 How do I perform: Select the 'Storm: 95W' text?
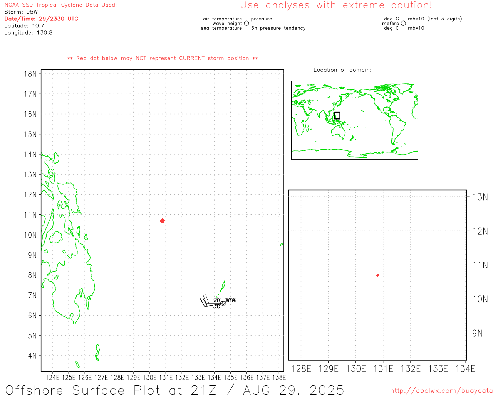tap(21, 12)
